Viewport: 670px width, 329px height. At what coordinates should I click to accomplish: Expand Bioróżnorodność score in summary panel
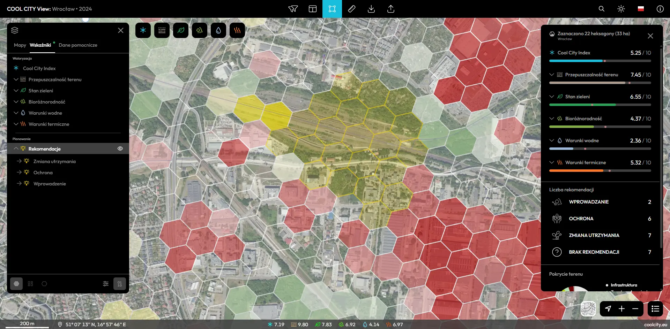point(551,118)
